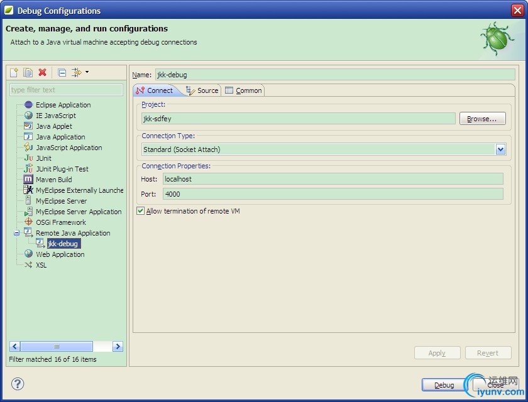The width and height of the screenshot is (528, 402).
Task: Click the Host field containing localhost
Action: point(333,179)
